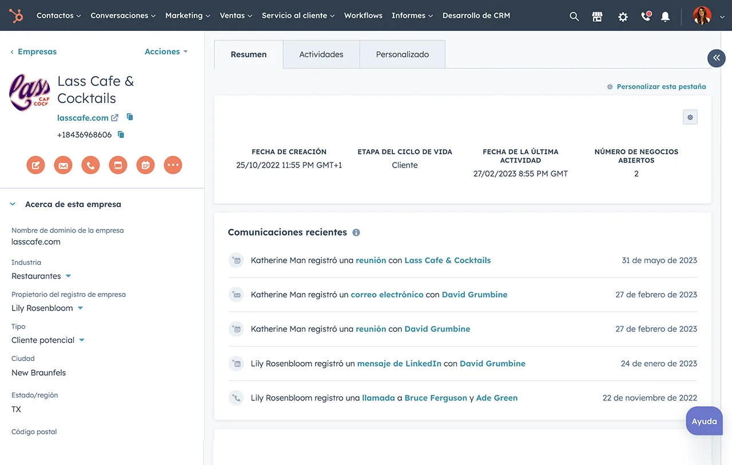This screenshot has height=465, width=732.
Task: Click the company domain value lasscafe.com field
Action: 36,242
